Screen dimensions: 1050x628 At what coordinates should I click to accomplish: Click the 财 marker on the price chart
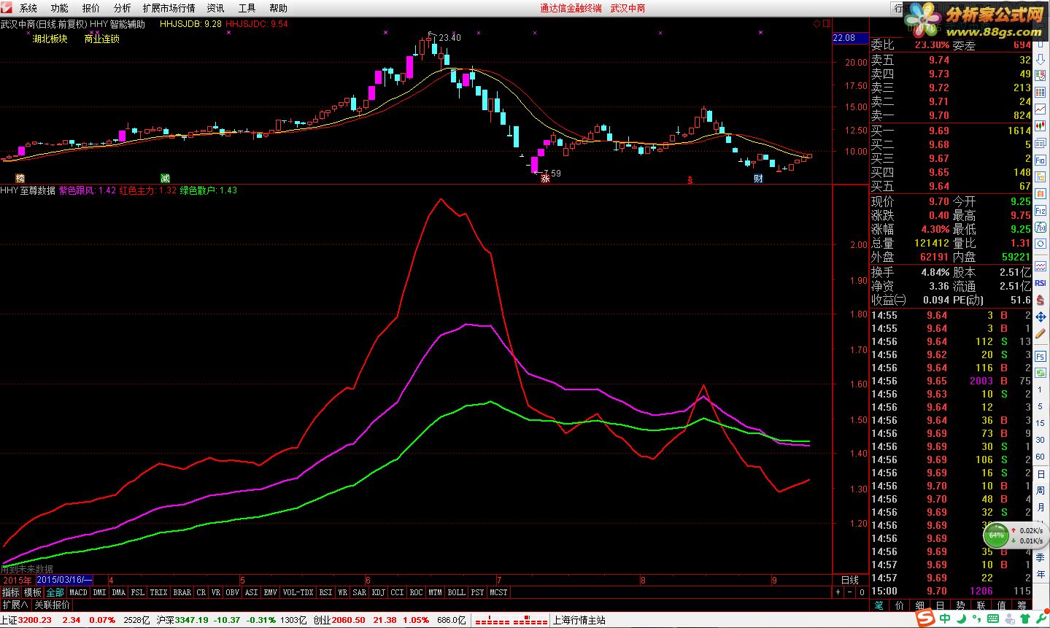(x=758, y=178)
